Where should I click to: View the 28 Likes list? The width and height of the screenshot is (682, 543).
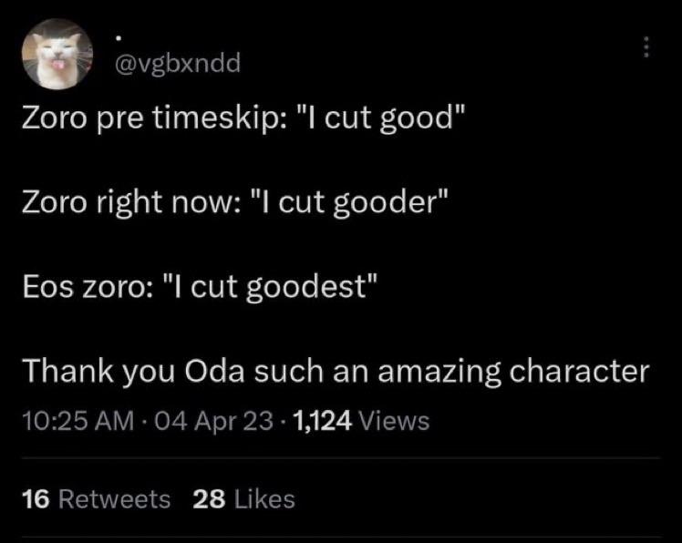pyautogui.click(x=244, y=498)
